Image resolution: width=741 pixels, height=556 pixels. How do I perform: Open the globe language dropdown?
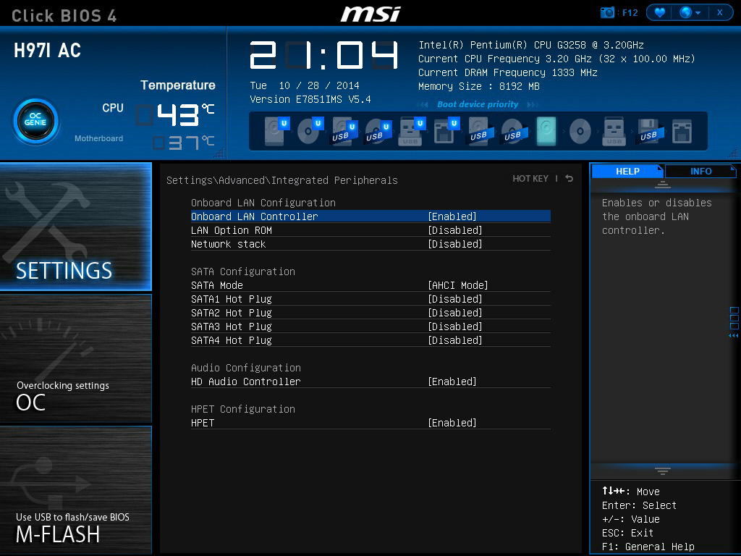690,12
